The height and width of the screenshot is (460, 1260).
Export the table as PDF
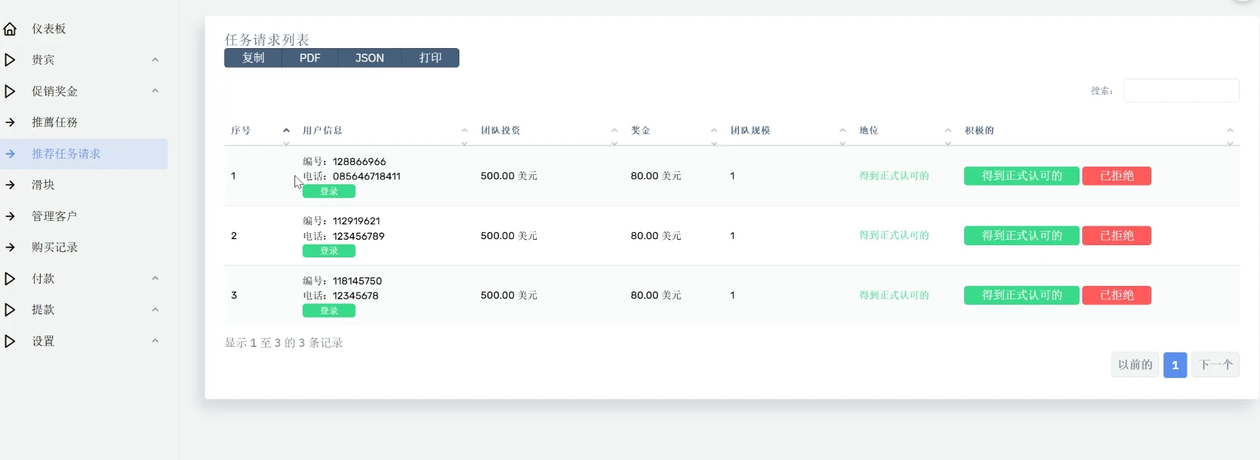point(309,58)
